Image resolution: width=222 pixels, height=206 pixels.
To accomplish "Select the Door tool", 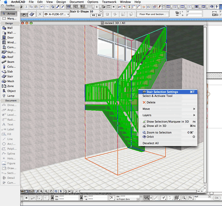I will pyautogui.click(x=10, y=37).
